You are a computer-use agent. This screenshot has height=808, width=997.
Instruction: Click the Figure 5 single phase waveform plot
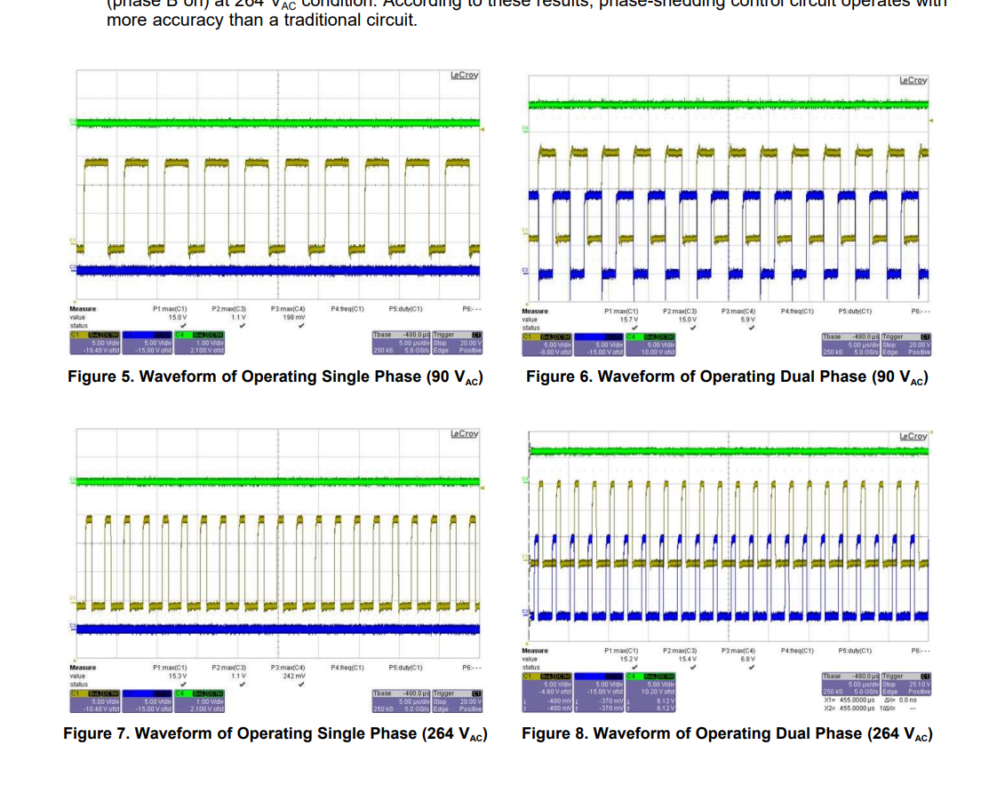click(x=278, y=185)
